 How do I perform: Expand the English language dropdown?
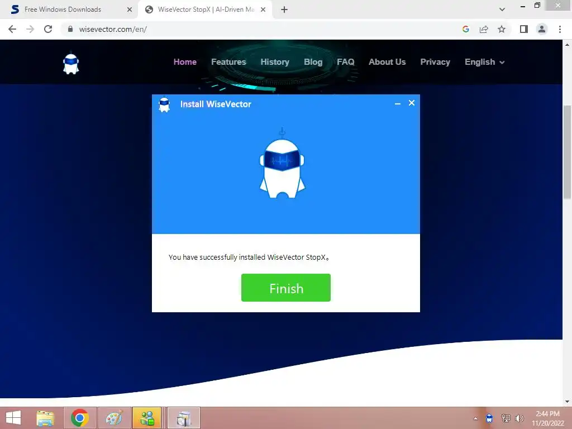pos(484,62)
